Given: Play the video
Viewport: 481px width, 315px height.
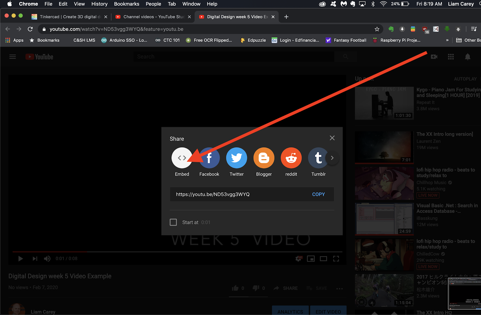Looking at the screenshot, I should click(20, 258).
